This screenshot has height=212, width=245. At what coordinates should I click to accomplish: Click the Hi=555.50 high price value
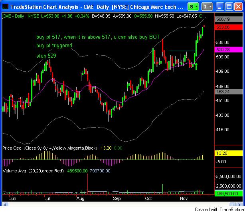pos(164,16)
